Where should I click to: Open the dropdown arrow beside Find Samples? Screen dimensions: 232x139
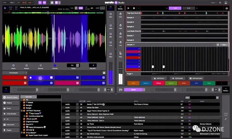pos(26,73)
